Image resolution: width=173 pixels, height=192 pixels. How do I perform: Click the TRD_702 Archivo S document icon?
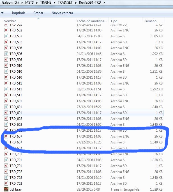point(6,178)
